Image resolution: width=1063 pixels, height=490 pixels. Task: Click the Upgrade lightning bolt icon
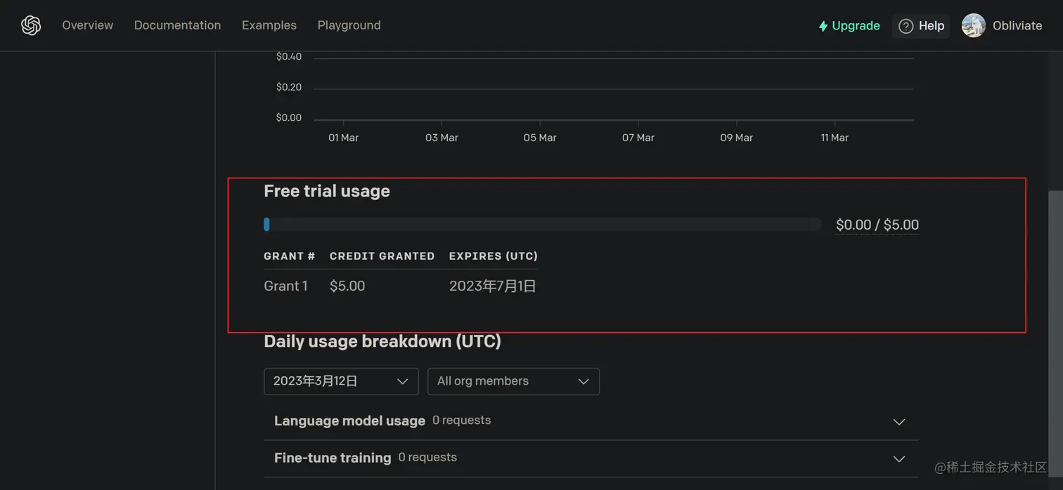point(823,26)
